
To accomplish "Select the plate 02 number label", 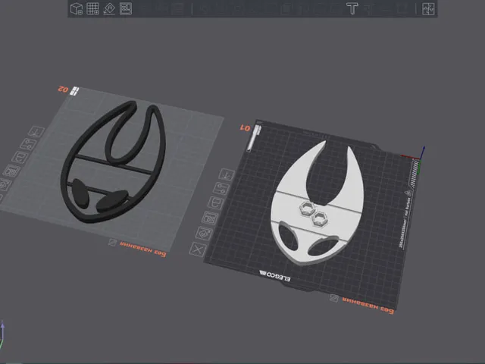I will 63,89.
